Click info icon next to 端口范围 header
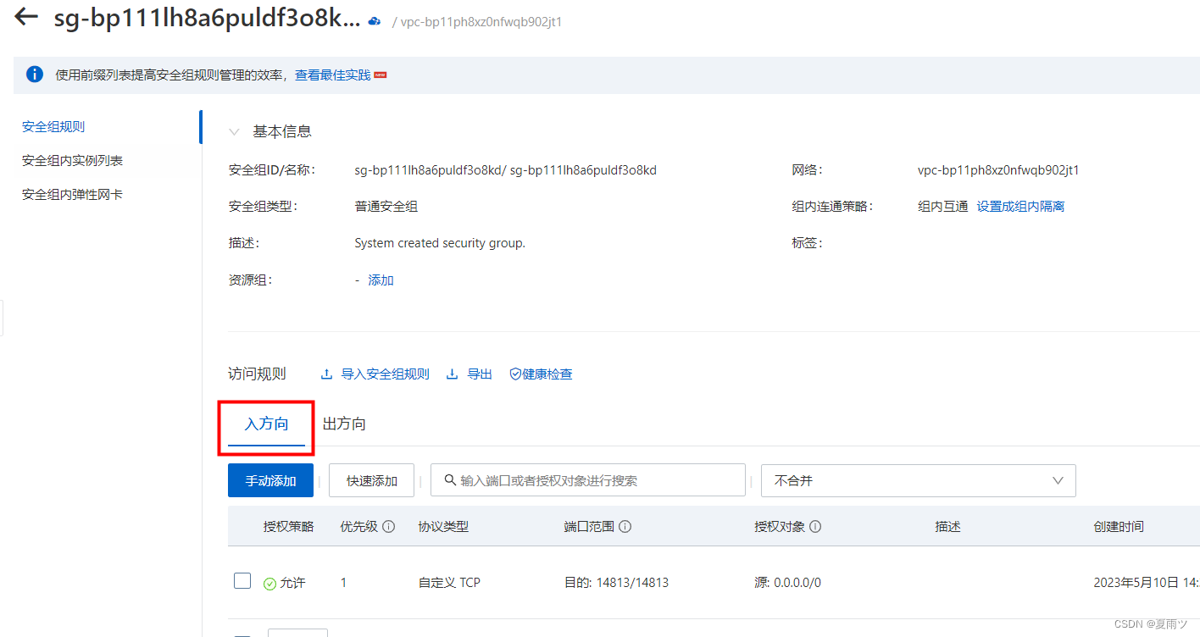1200x637 pixels. point(625,526)
